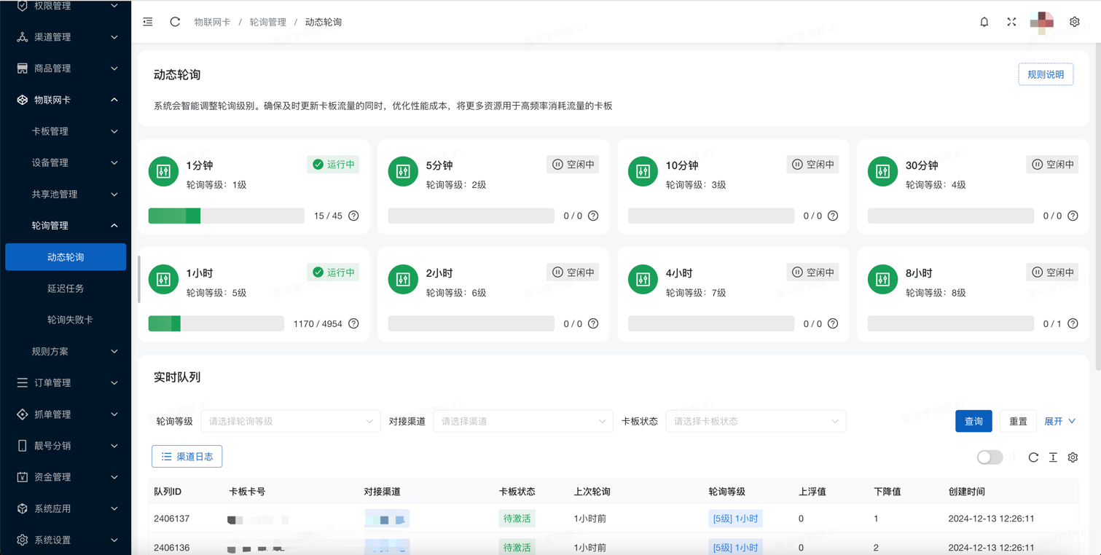Open 轮询失败卡 in the sidebar

pyautogui.click(x=70, y=320)
